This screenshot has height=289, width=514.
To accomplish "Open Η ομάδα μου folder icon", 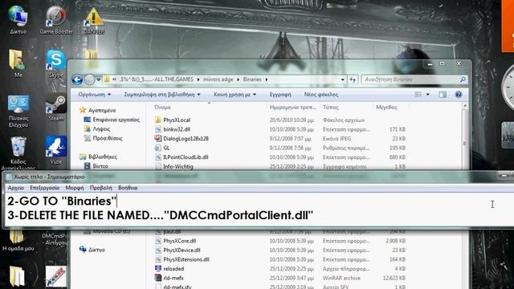I will (18, 241).
